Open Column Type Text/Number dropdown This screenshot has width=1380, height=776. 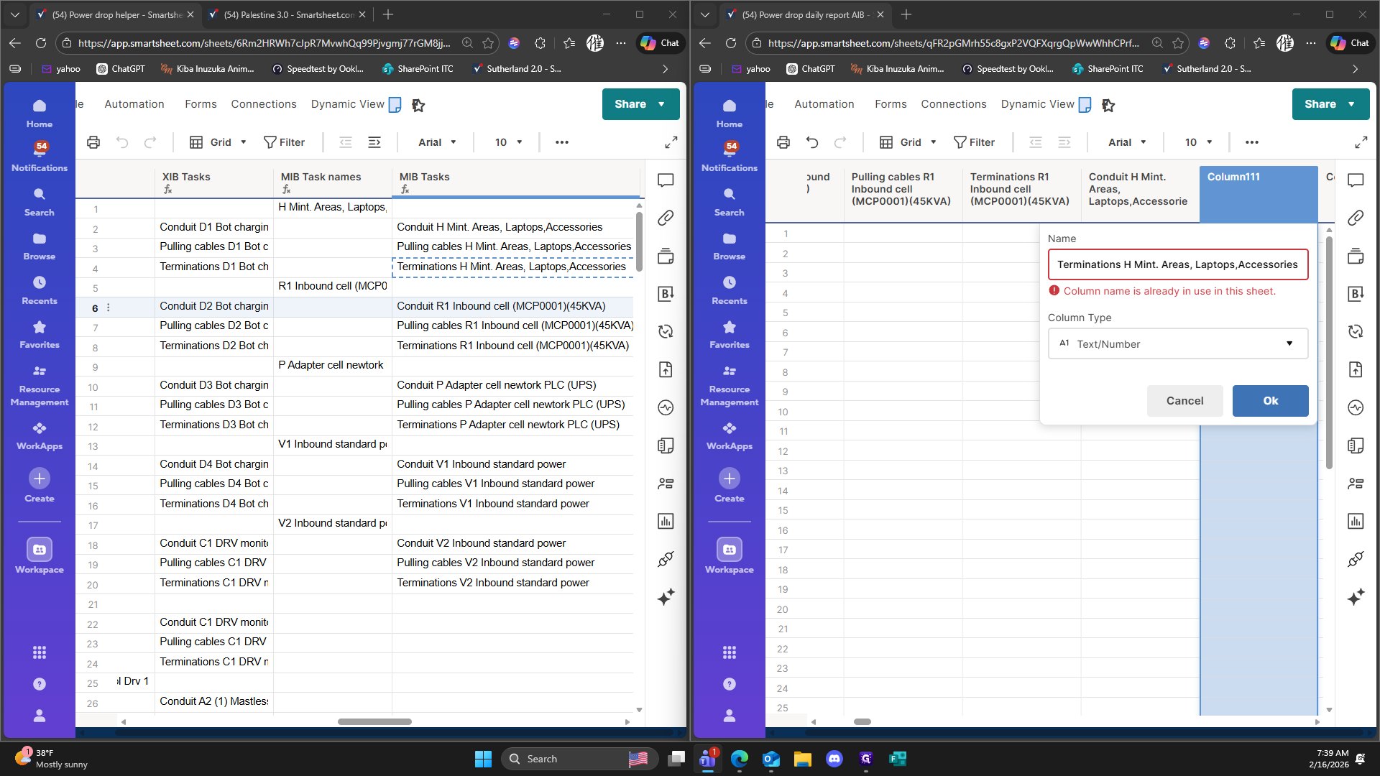tap(1177, 344)
